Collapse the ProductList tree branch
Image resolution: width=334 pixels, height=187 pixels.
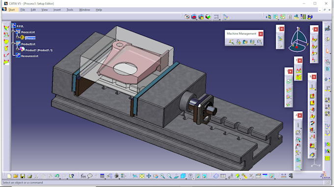pos(13,43)
